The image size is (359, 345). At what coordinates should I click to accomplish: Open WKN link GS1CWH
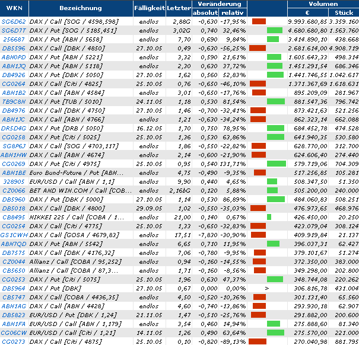(x=14, y=235)
